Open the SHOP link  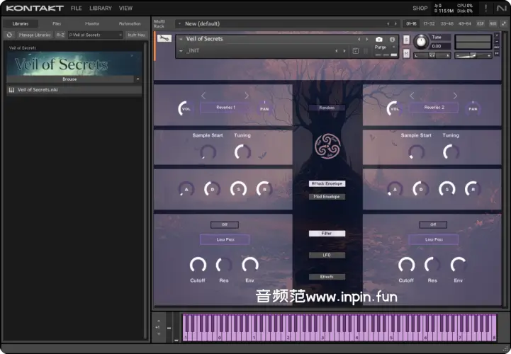(x=420, y=8)
